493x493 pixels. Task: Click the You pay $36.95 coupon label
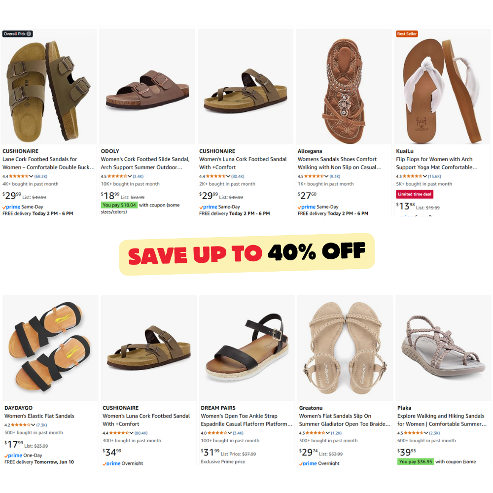[x=415, y=461]
